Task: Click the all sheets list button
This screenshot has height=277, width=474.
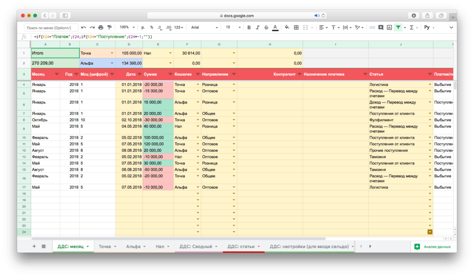Action: [x=44, y=247]
